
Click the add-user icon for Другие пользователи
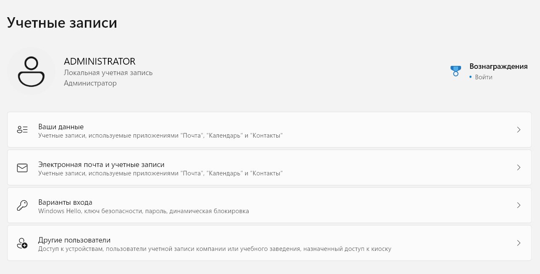22,243
